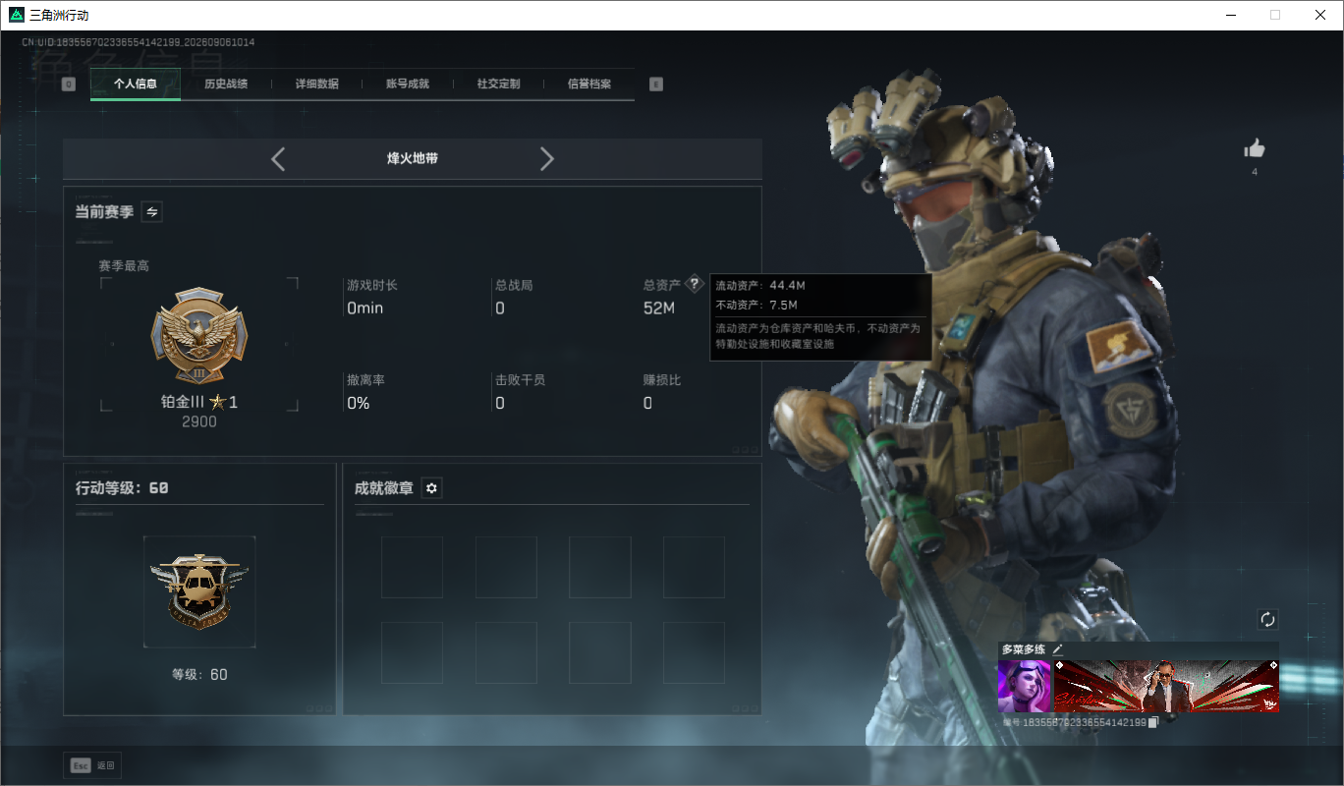Click the like count 4

[1255, 172]
